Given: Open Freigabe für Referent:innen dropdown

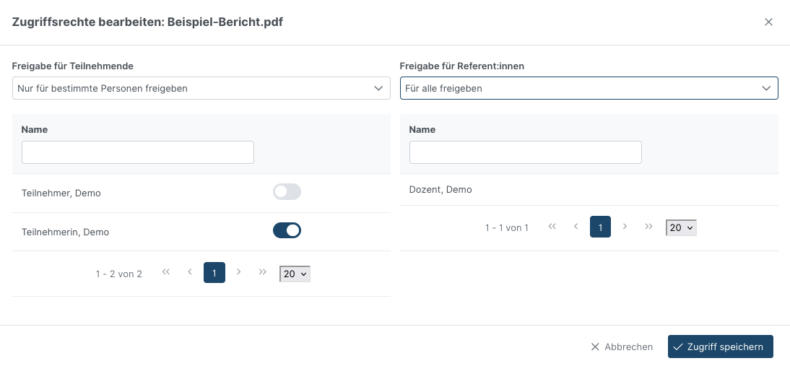Looking at the screenshot, I should coord(589,88).
